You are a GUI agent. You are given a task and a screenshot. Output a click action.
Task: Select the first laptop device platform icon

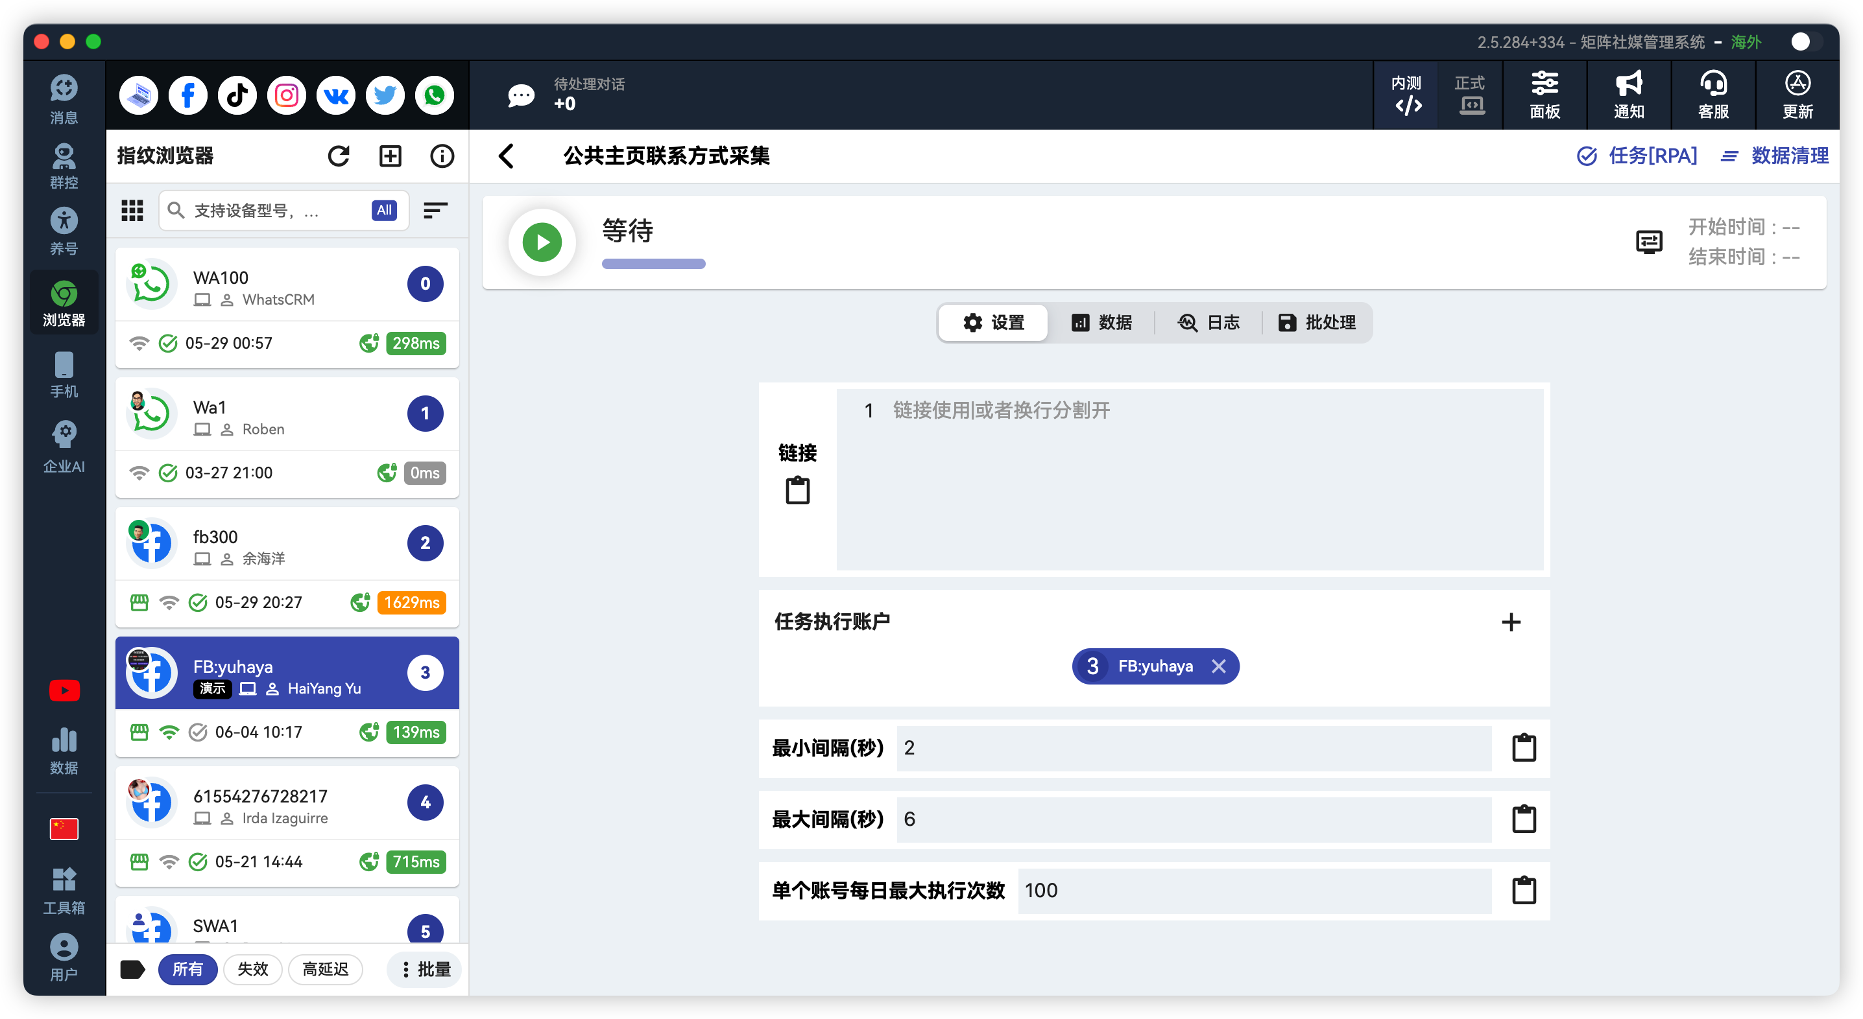click(139, 95)
